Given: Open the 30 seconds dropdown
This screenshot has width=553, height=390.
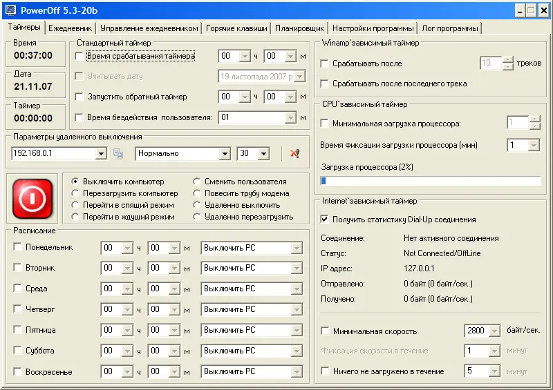Looking at the screenshot, I should pos(263,154).
